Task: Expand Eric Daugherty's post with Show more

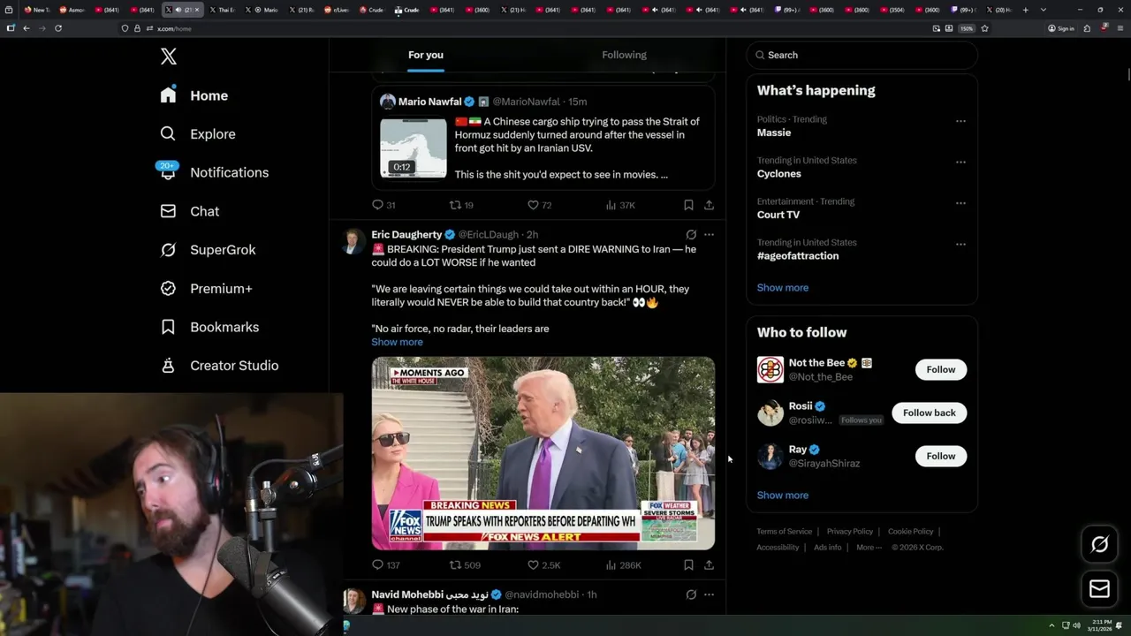Action: tap(397, 343)
